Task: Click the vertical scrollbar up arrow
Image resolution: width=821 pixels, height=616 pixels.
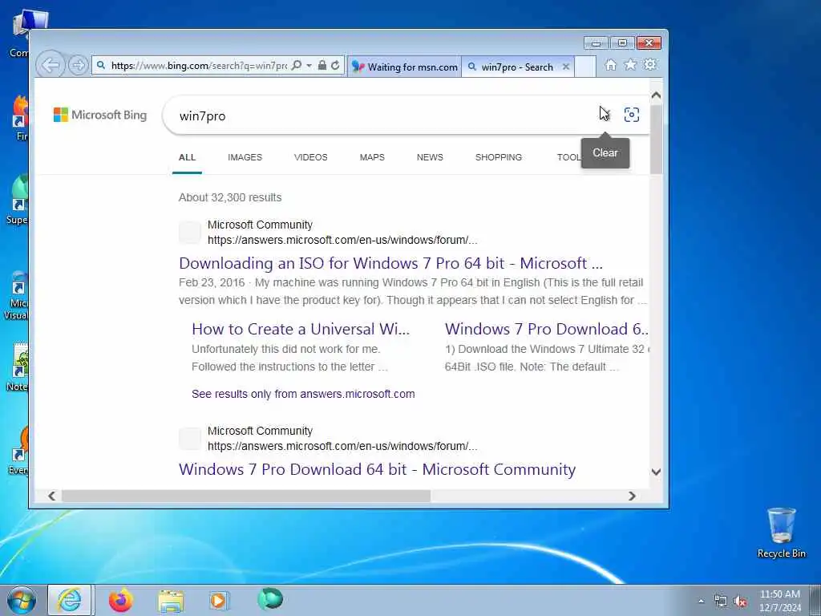Action: (x=656, y=95)
